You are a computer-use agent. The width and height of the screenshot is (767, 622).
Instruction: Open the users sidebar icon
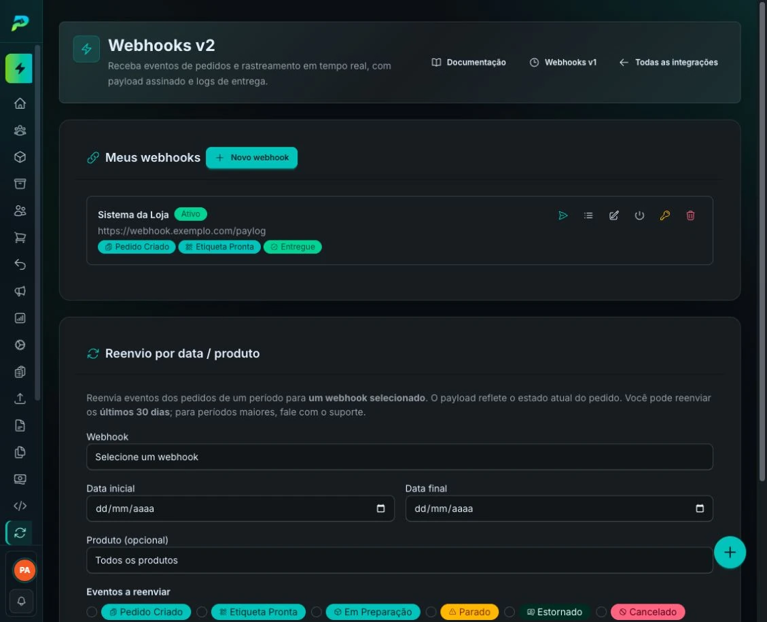pyautogui.click(x=20, y=211)
